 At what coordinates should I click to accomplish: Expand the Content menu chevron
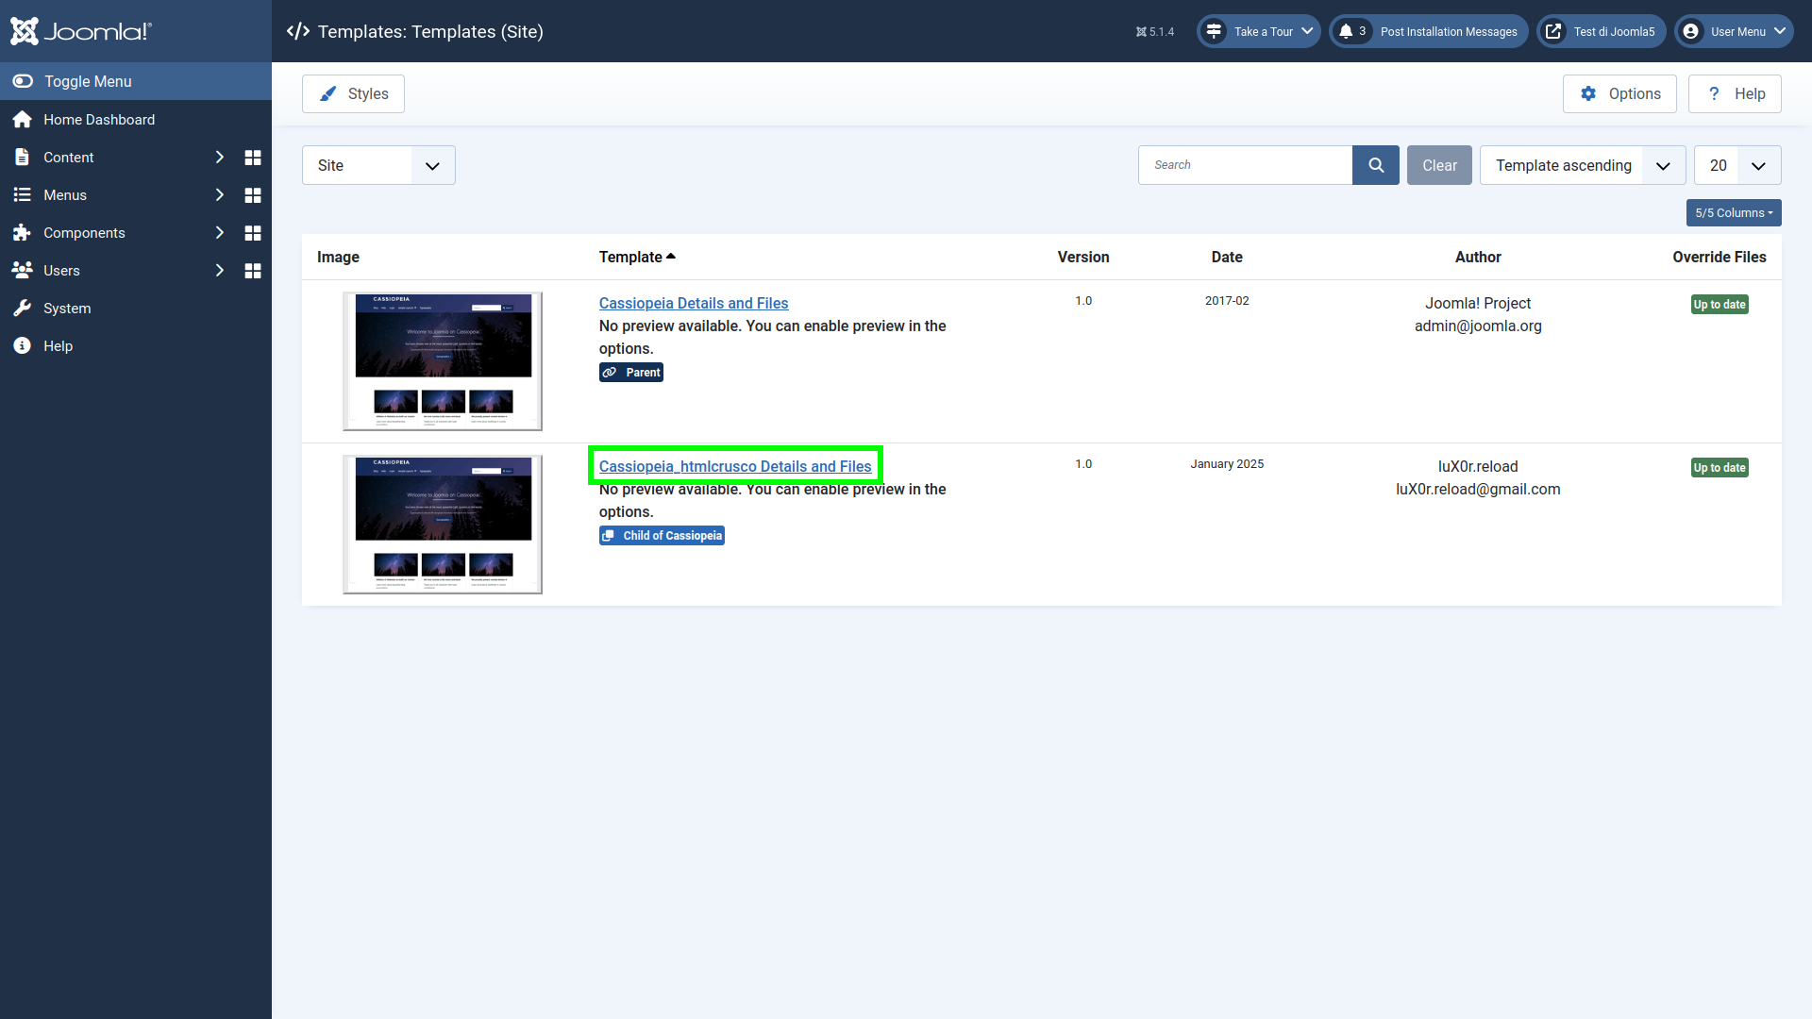click(x=219, y=157)
